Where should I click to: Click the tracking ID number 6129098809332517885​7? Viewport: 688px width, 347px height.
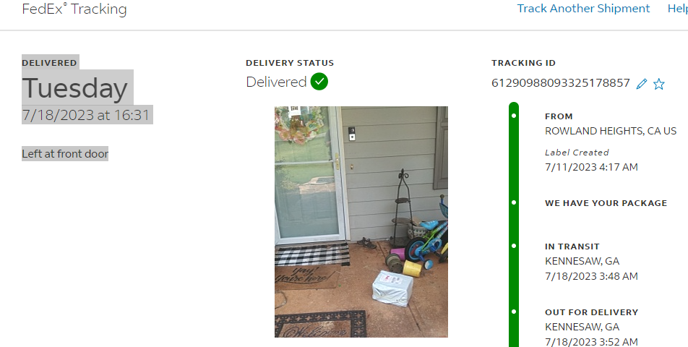(x=561, y=83)
